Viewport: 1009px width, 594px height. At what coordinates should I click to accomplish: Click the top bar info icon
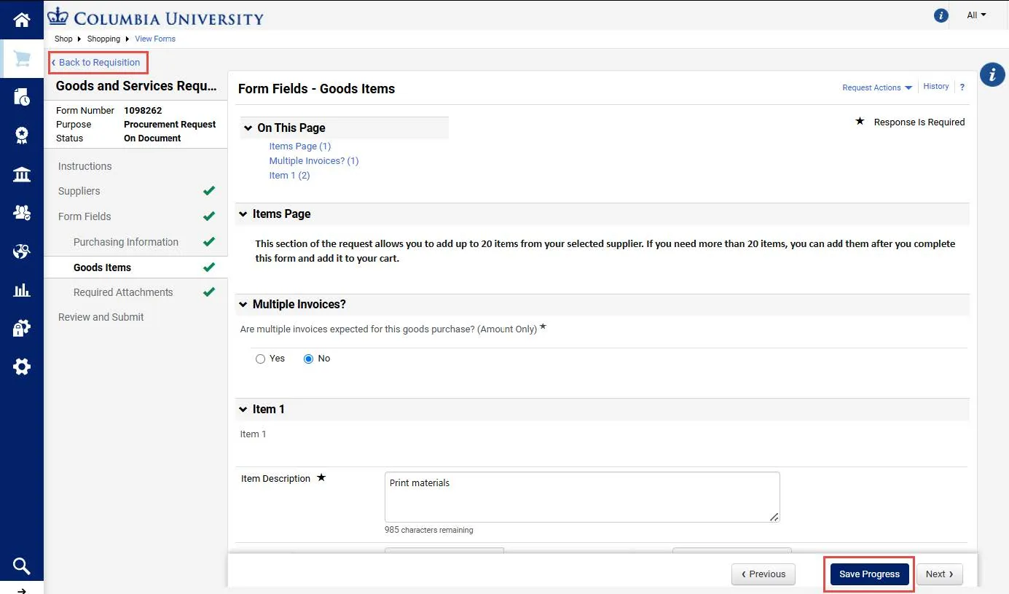point(941,15)
